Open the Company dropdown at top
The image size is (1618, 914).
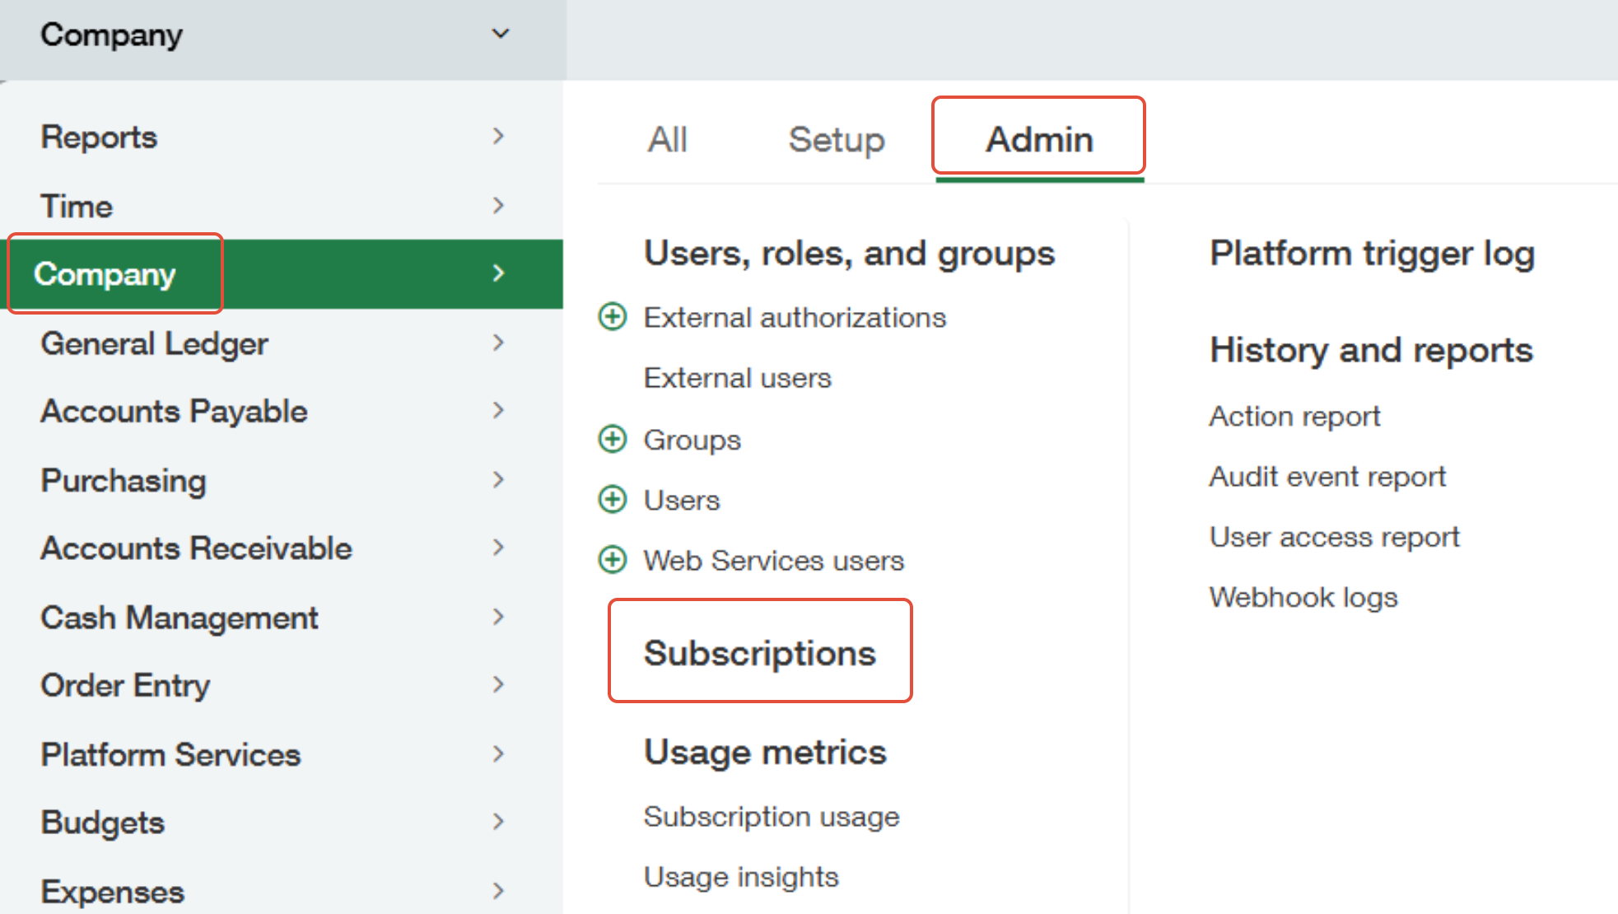[x=500, y=35]
